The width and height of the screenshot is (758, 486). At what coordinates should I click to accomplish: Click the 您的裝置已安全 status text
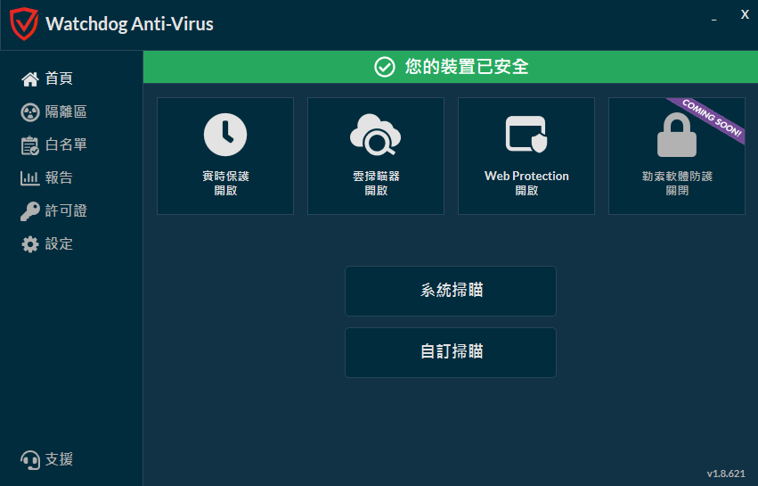tap(467, 67)
